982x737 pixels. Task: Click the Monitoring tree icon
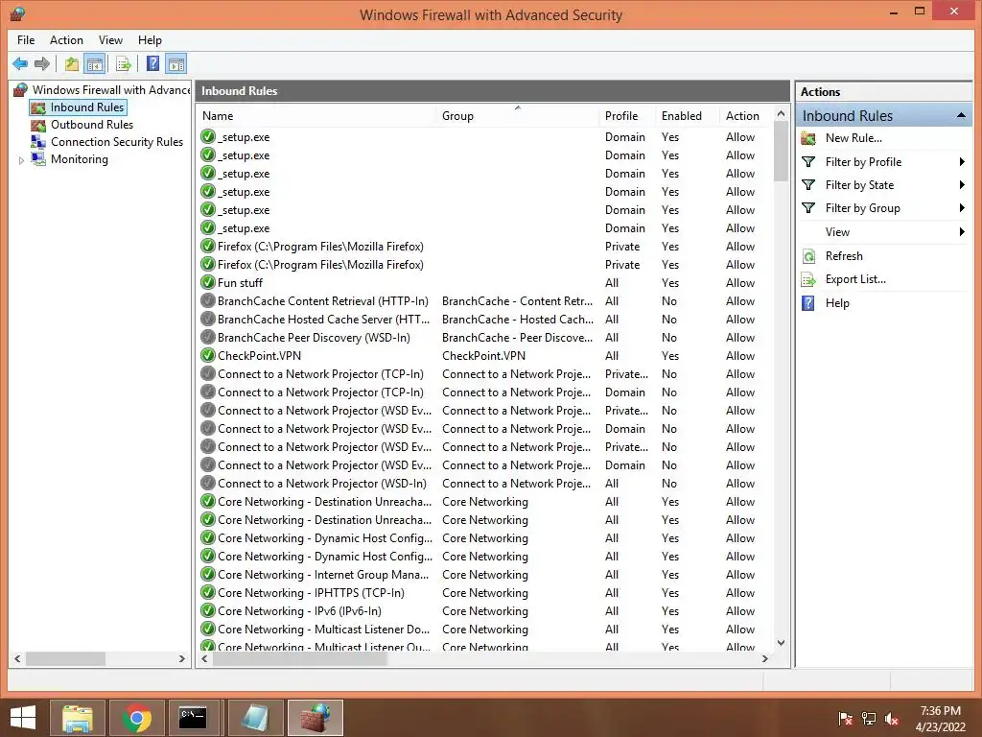[38, 159]
